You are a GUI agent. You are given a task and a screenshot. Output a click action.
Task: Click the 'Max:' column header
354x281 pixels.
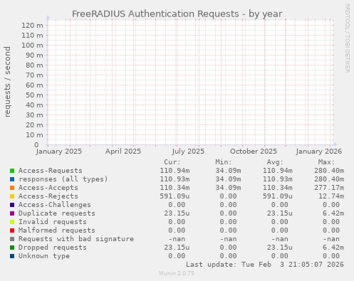(x=326, y=162)
